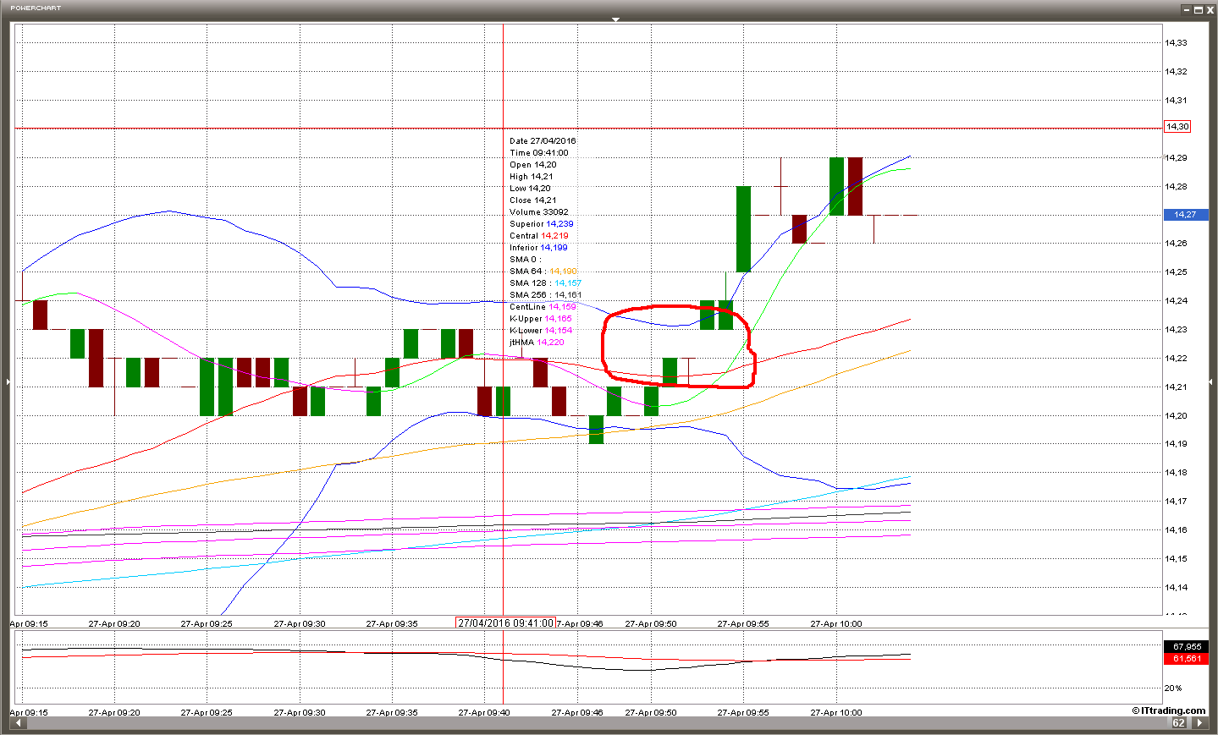This screenshot has width=1218, height=735.
Task: Open the right side panel using the edge arrow
Action: click(1210, 382)
